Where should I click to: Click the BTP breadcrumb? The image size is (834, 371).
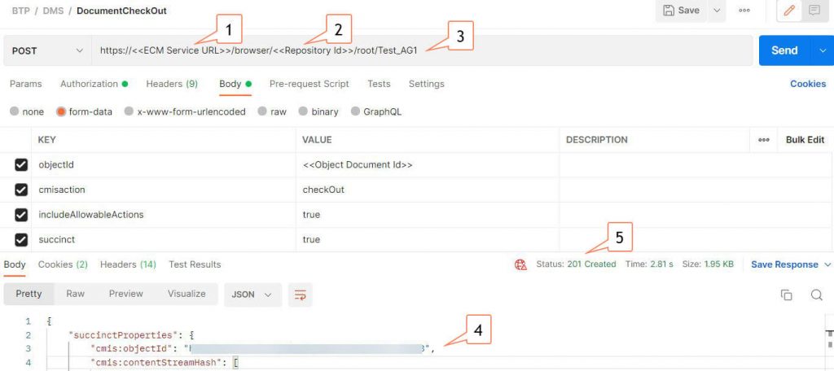(20, 11)
